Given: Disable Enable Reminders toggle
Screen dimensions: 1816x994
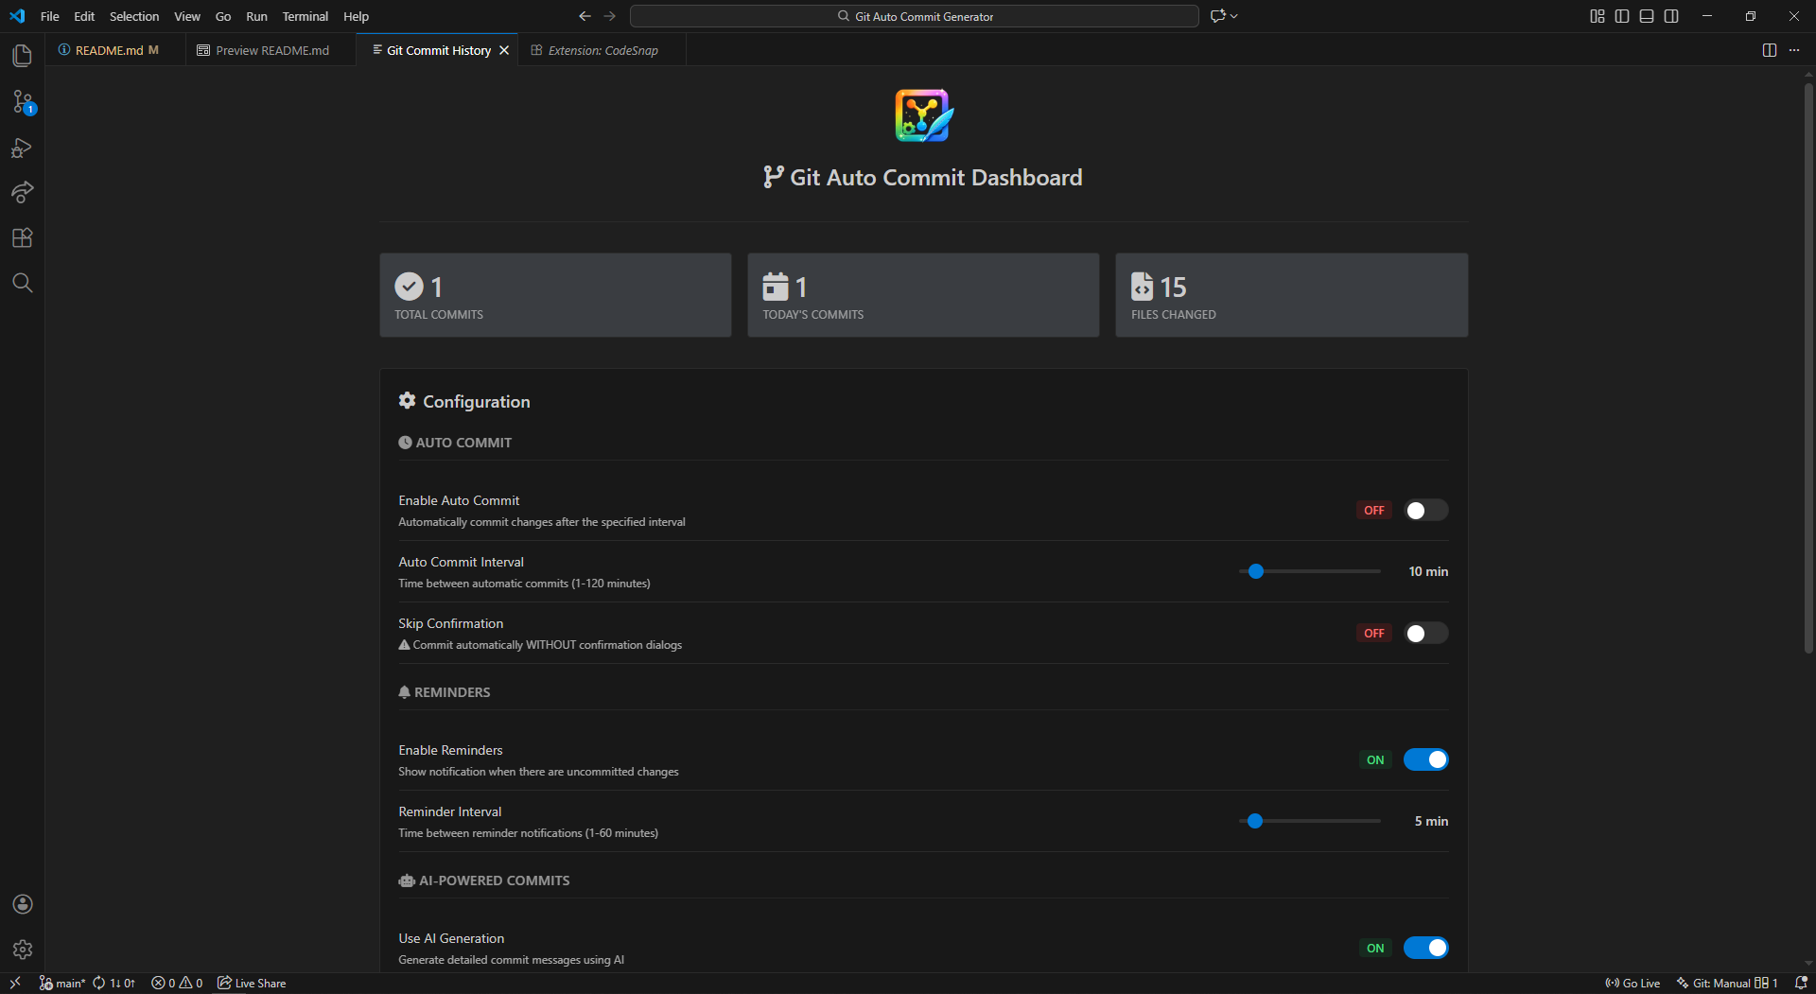Looking at the screenshot, I should 1425,759.
